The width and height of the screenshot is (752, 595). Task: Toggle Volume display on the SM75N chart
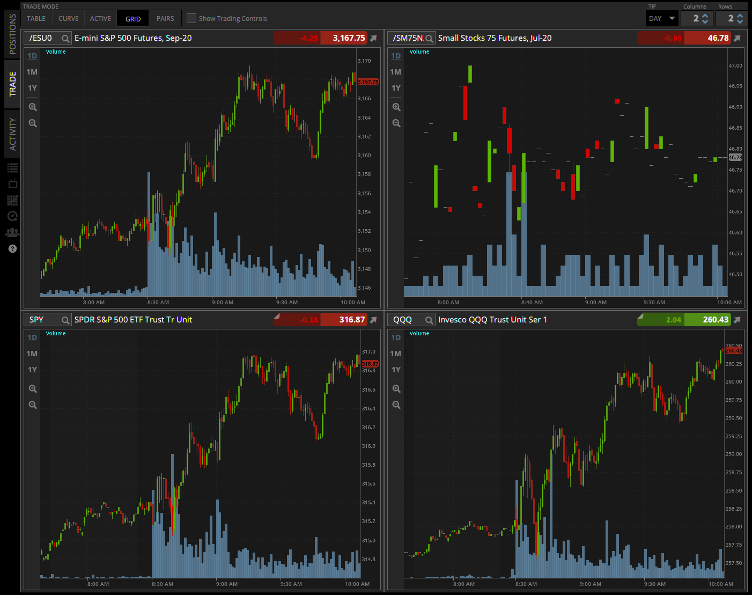(419, 52)
